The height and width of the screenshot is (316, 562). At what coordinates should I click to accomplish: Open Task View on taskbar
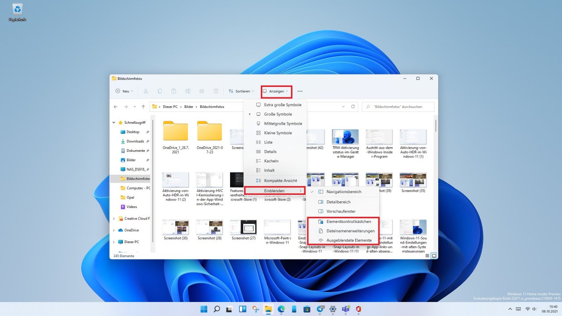(230, 309)
